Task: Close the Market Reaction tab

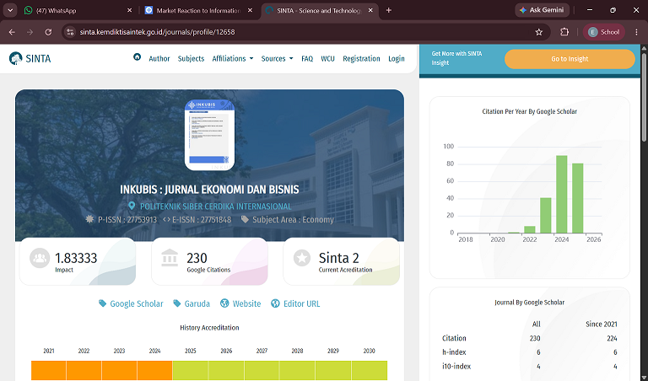Action: [x=250, y=10]
